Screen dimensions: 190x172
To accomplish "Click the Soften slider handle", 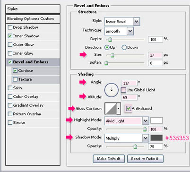I will (x=106, y=63).
